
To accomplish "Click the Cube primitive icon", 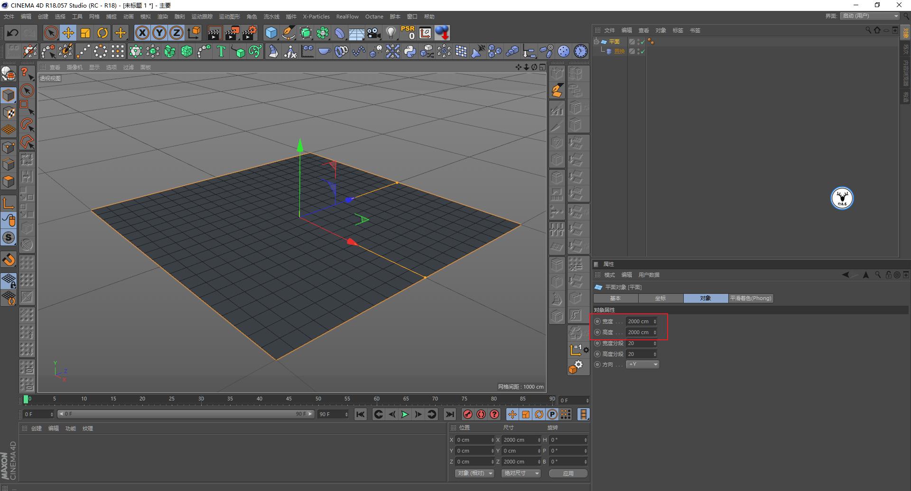I will 271,33.
